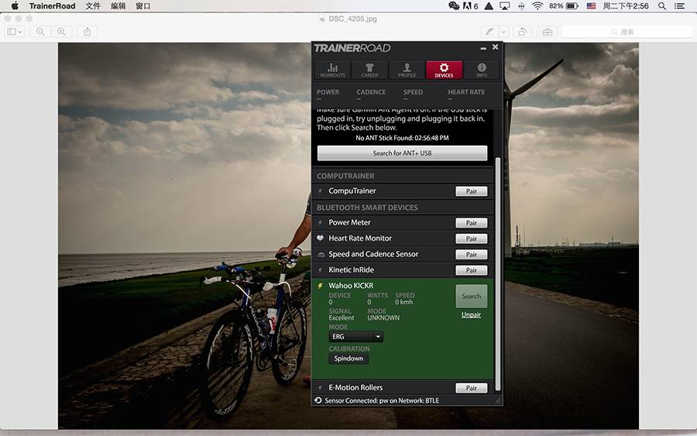Start Spindown calibration
Screen dimensions: 697x436
pyautogui.click(x=348, y=359)
